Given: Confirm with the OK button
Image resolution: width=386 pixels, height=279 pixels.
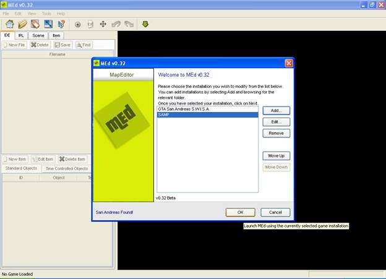Looking at the screenshot, I should [x=241, y=212].
